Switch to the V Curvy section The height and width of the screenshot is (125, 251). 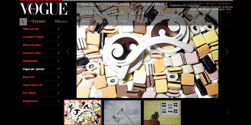coord(139,13)
